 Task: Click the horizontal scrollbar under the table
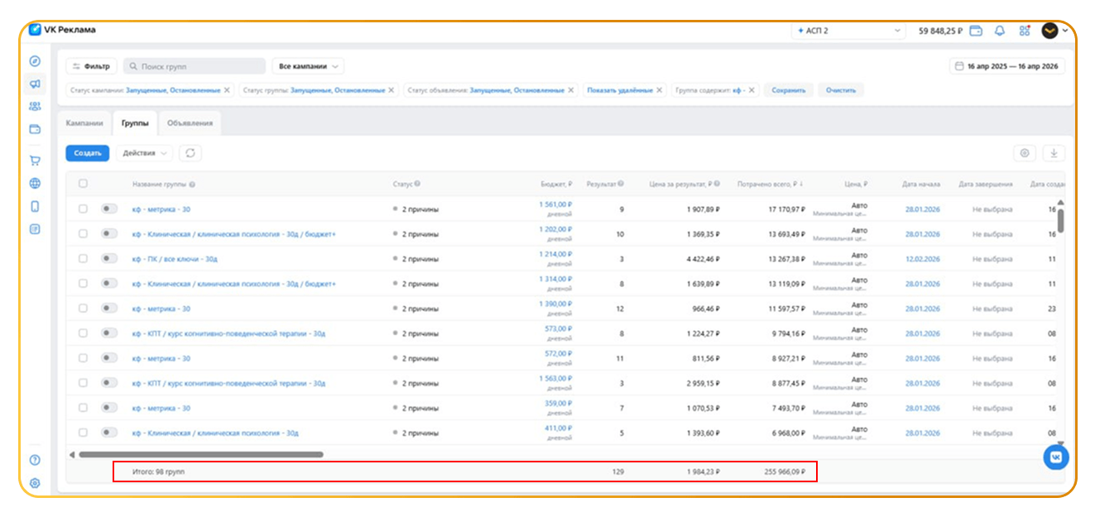pos(200,454)
